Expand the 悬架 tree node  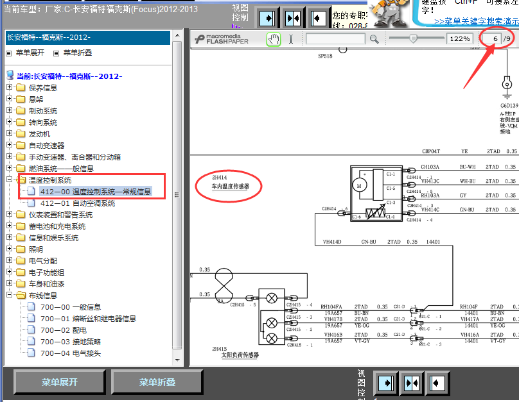pos(9,99)
